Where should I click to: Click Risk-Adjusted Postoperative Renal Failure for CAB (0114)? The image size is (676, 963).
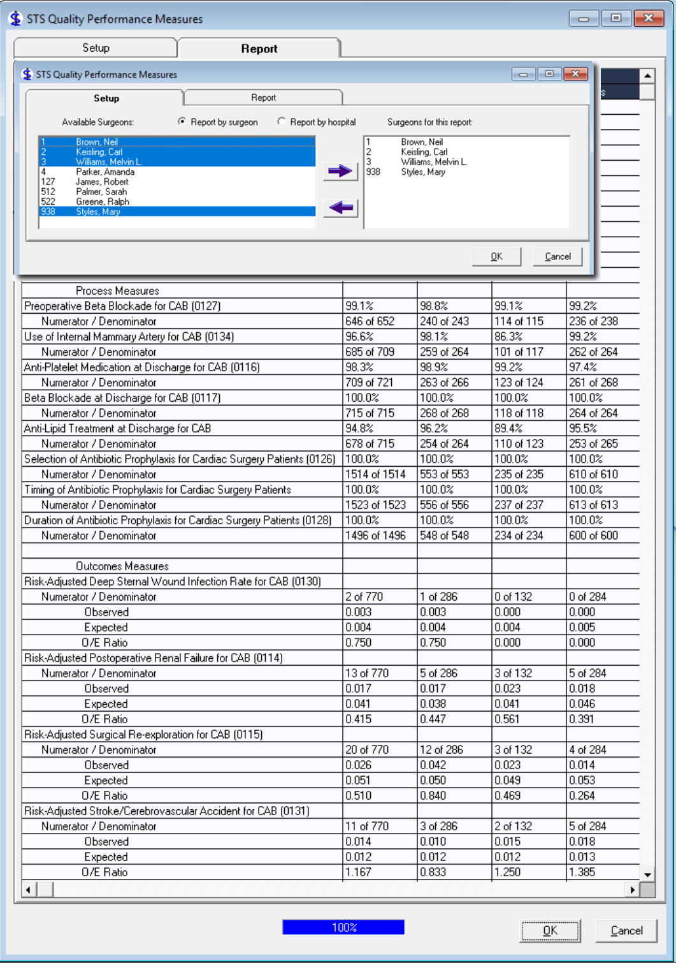coord(153,658)
